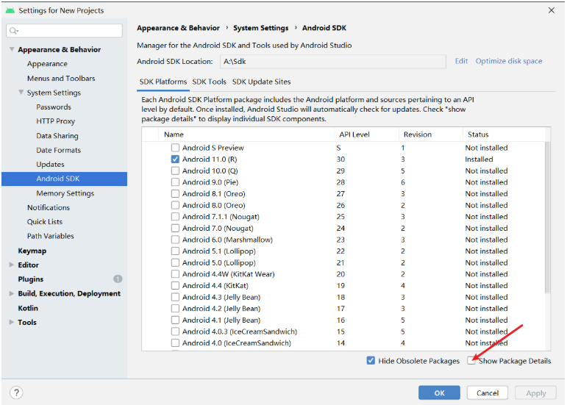Click the Optimize disk space link
567x405 pixels.
point(509,61)
